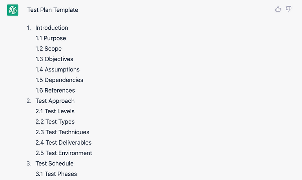Viewport: 302px width, 180px height.
Task: Click the 1.6 References line
Action: click(55, 90)
